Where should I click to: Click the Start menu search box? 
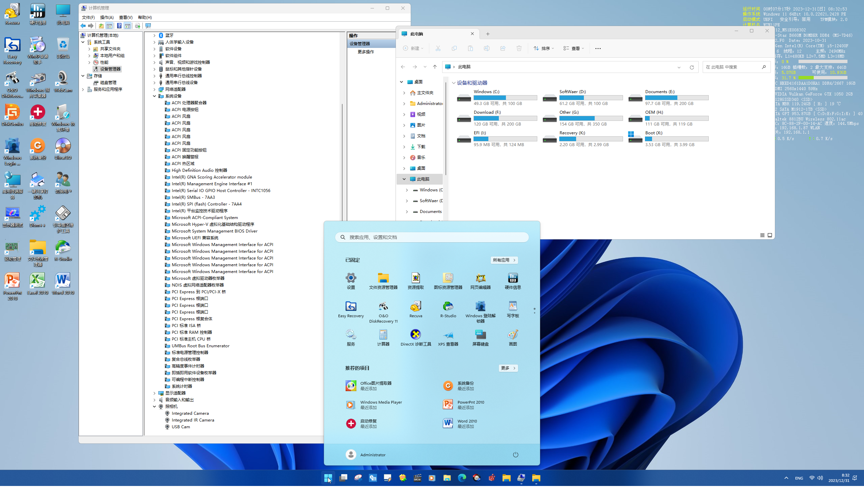coord(432,237)
